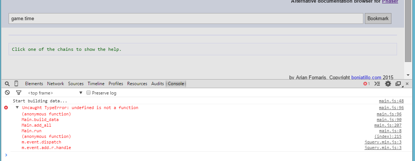The height and width of the screenshot is (161, 415).
Task: Open the DevTools search magnifier icon
Action: pos(7,84)
